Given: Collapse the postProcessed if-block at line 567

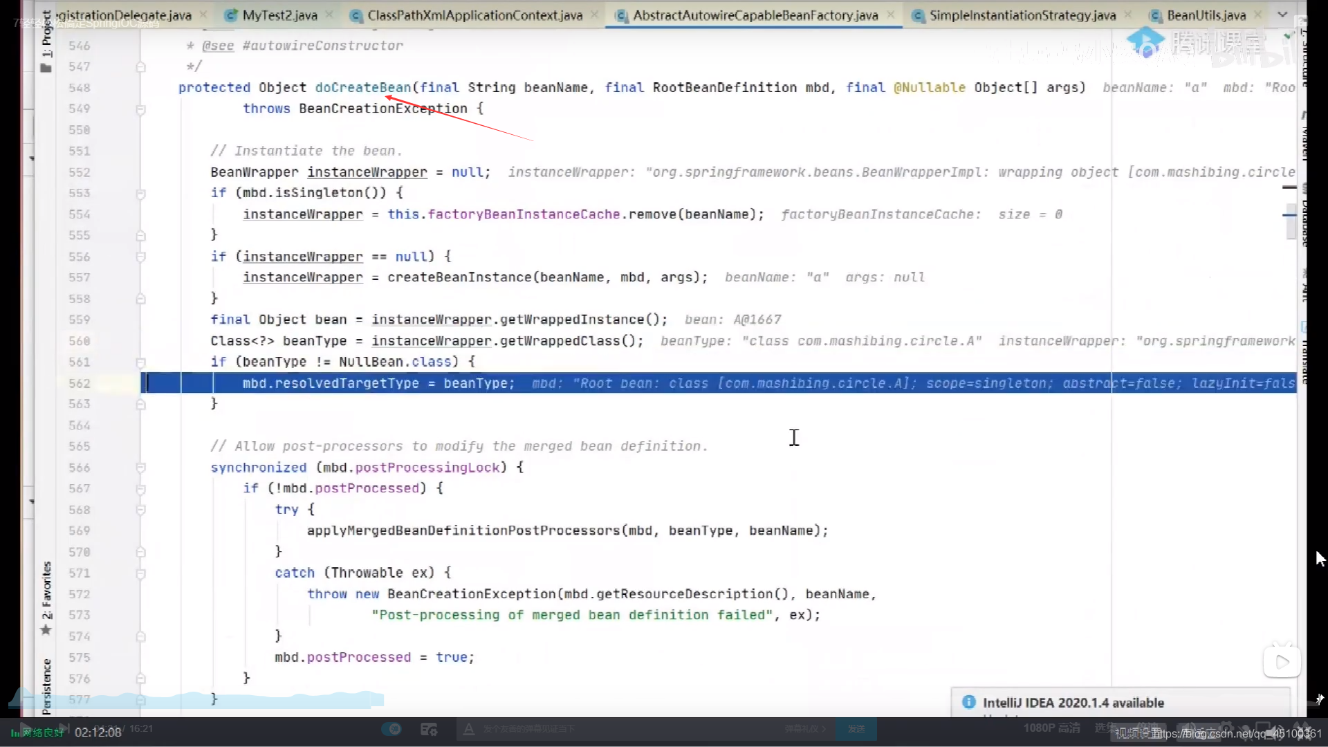Looking at the screenshot, I should point(140,489).
